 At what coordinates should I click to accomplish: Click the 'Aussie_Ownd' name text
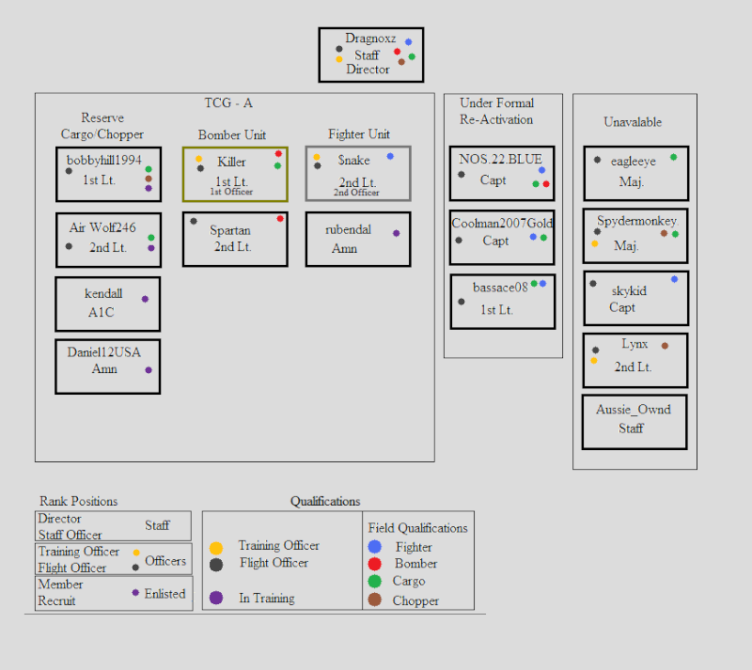634,410
